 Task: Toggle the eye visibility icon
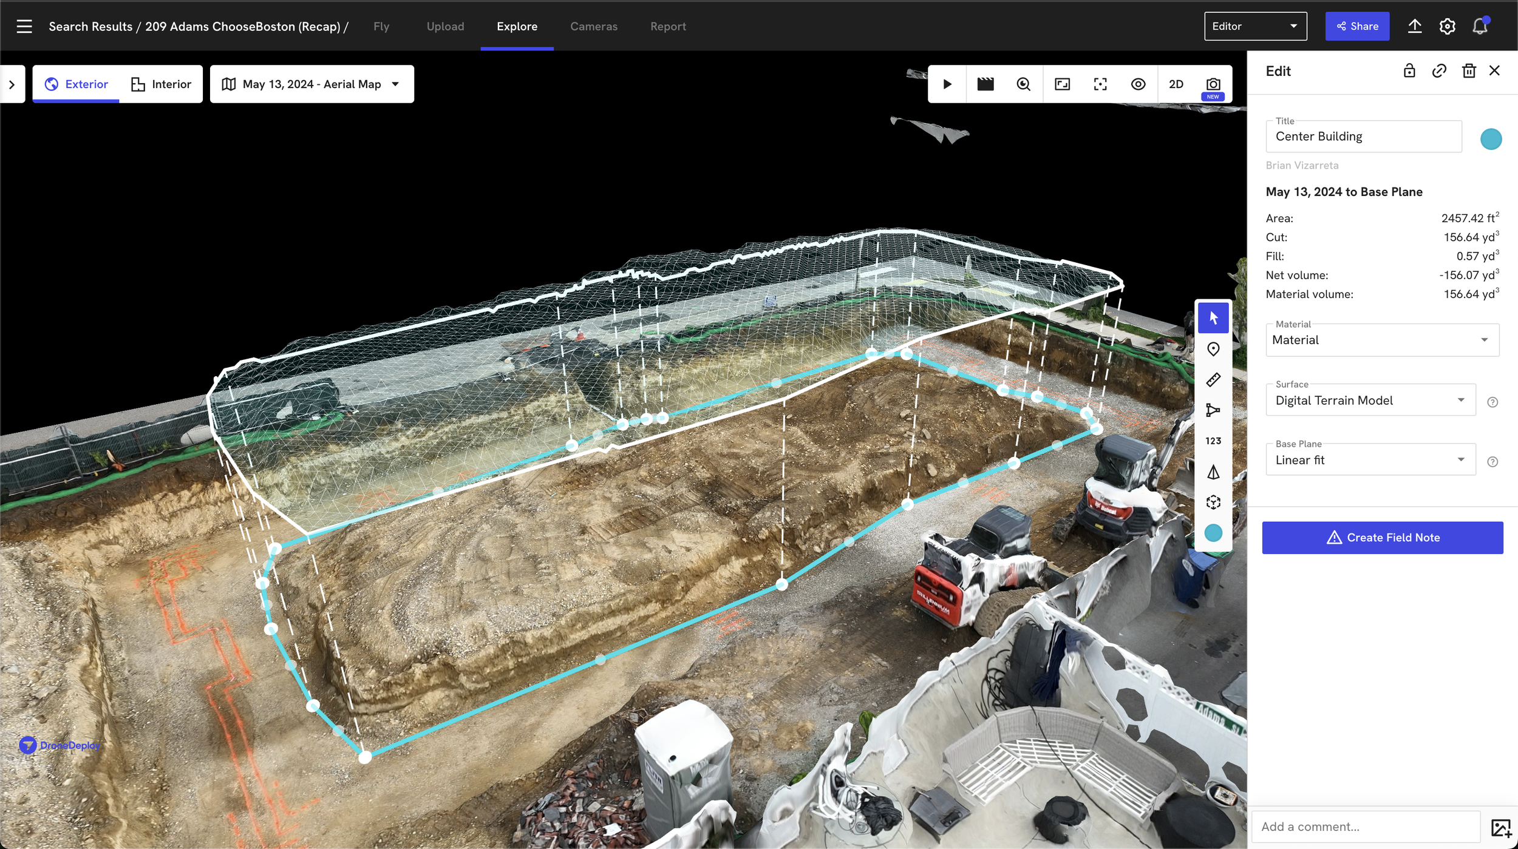pos(1138,84)
